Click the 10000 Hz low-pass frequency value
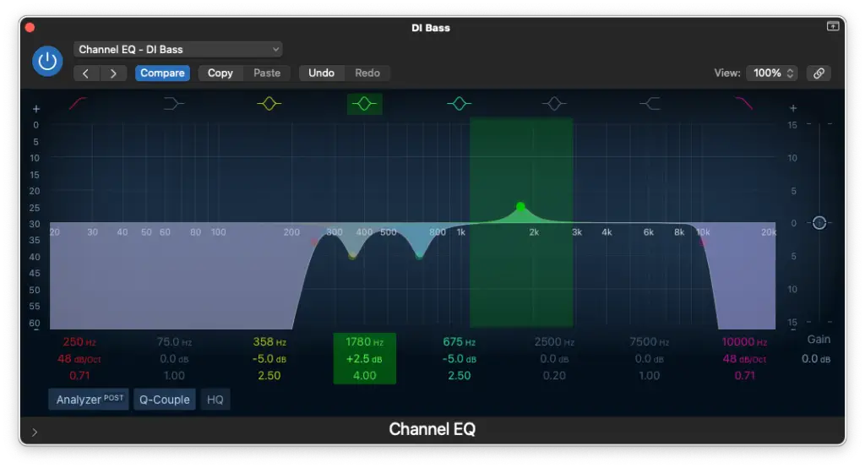The height and width of the screenshot is (468, 865). click(x=744, y=342)
